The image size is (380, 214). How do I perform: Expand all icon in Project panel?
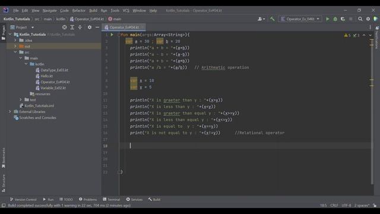pos(72,27)
